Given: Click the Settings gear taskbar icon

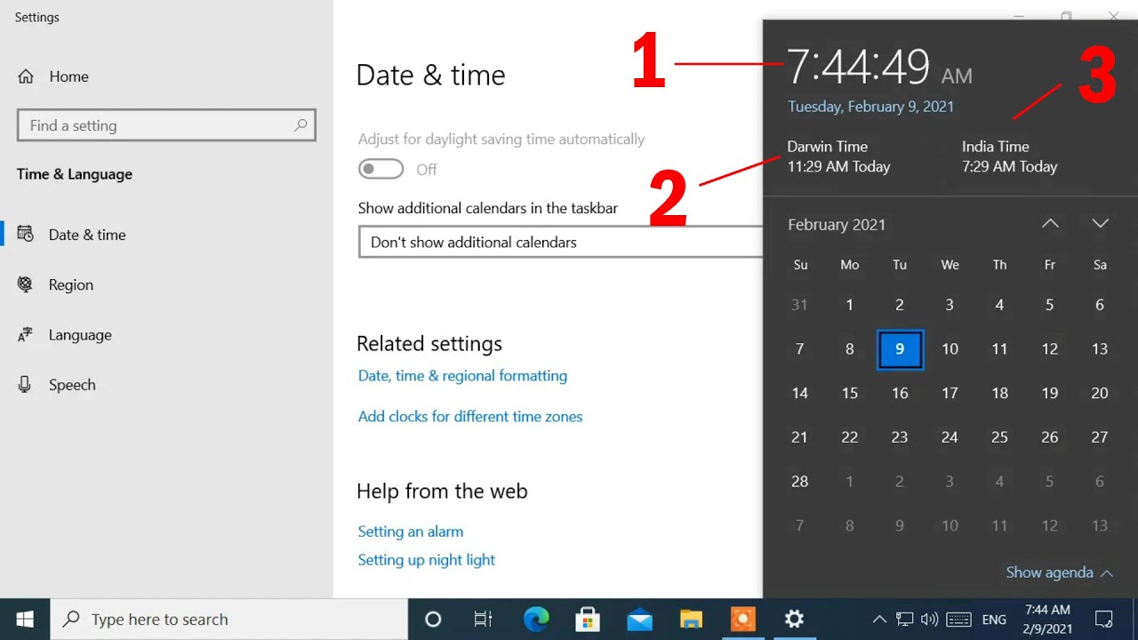Looking at the screenshot, I should coord(794,620).
